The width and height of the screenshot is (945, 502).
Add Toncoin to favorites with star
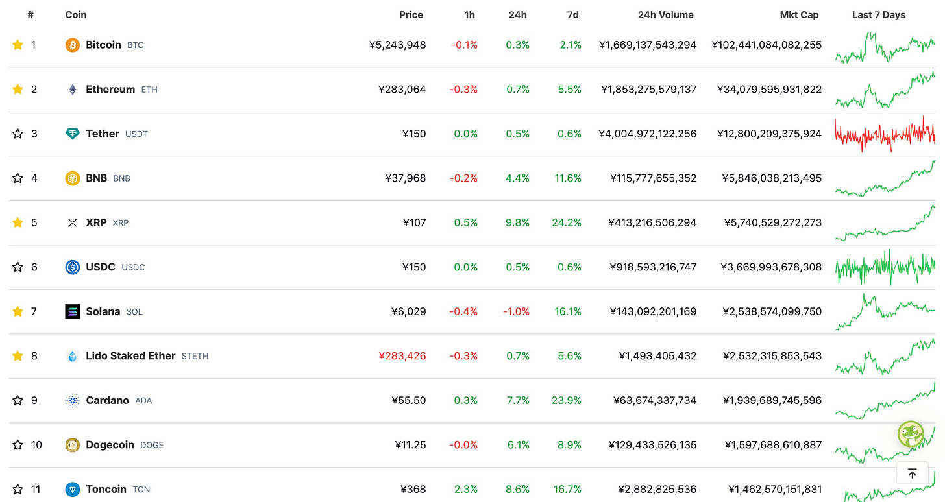point(18,489)
